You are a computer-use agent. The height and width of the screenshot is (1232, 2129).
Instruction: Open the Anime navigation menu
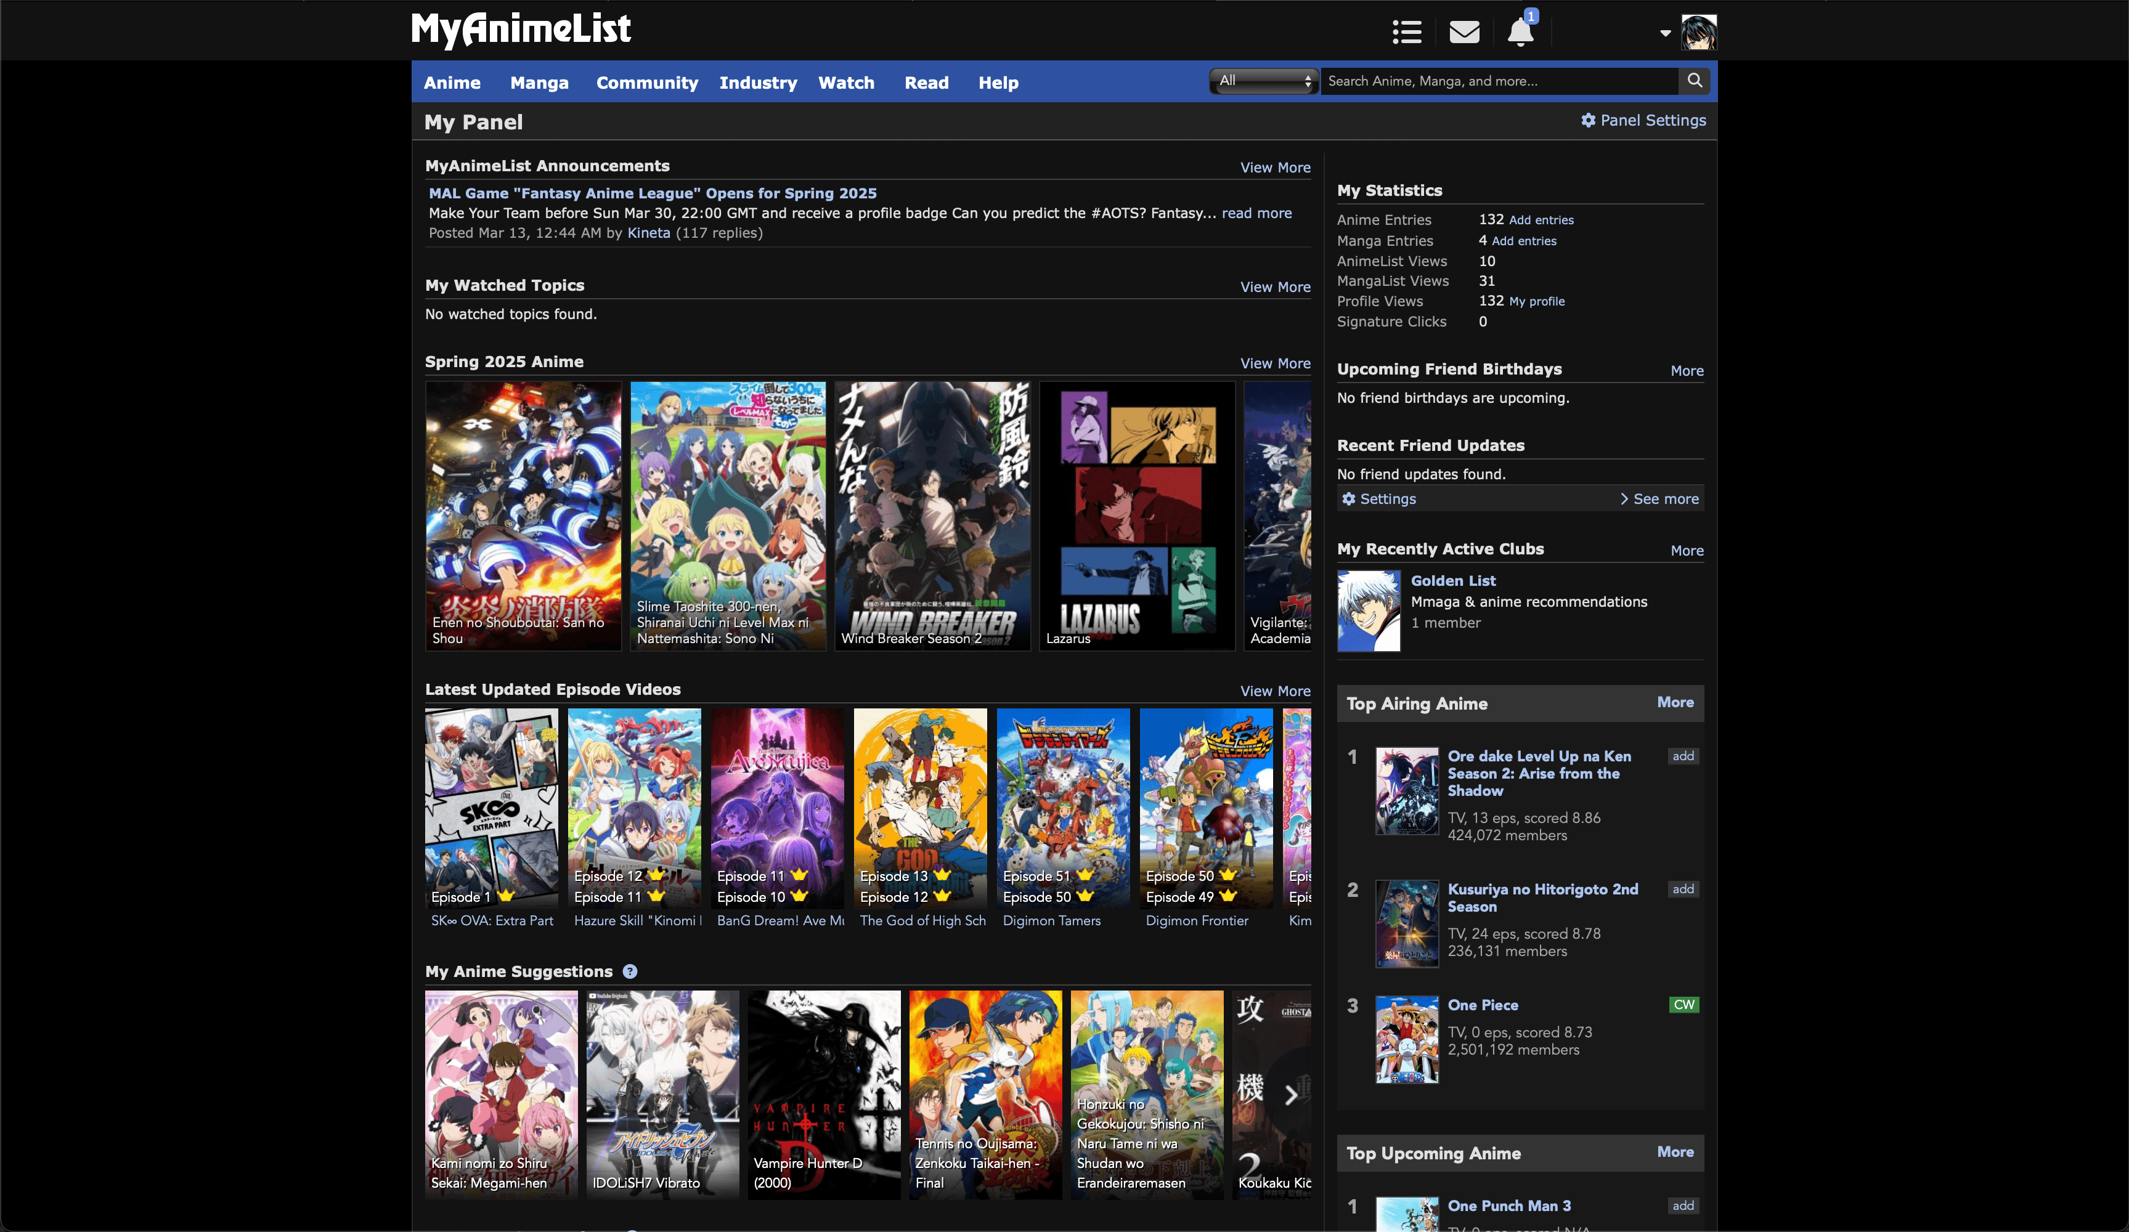452,83
